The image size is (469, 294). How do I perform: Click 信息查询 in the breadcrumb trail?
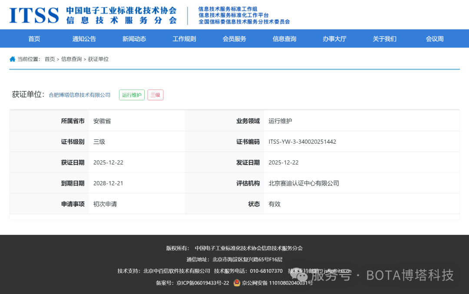pos(72,59)
